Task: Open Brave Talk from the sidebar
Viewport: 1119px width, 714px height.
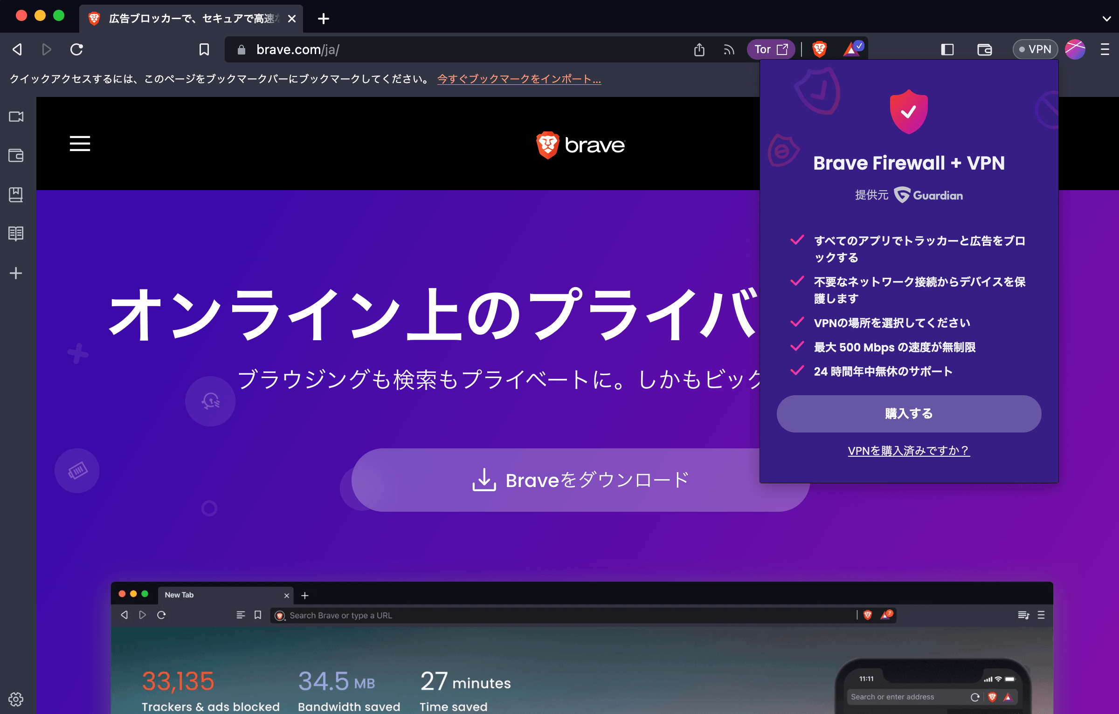Action: 16,117
